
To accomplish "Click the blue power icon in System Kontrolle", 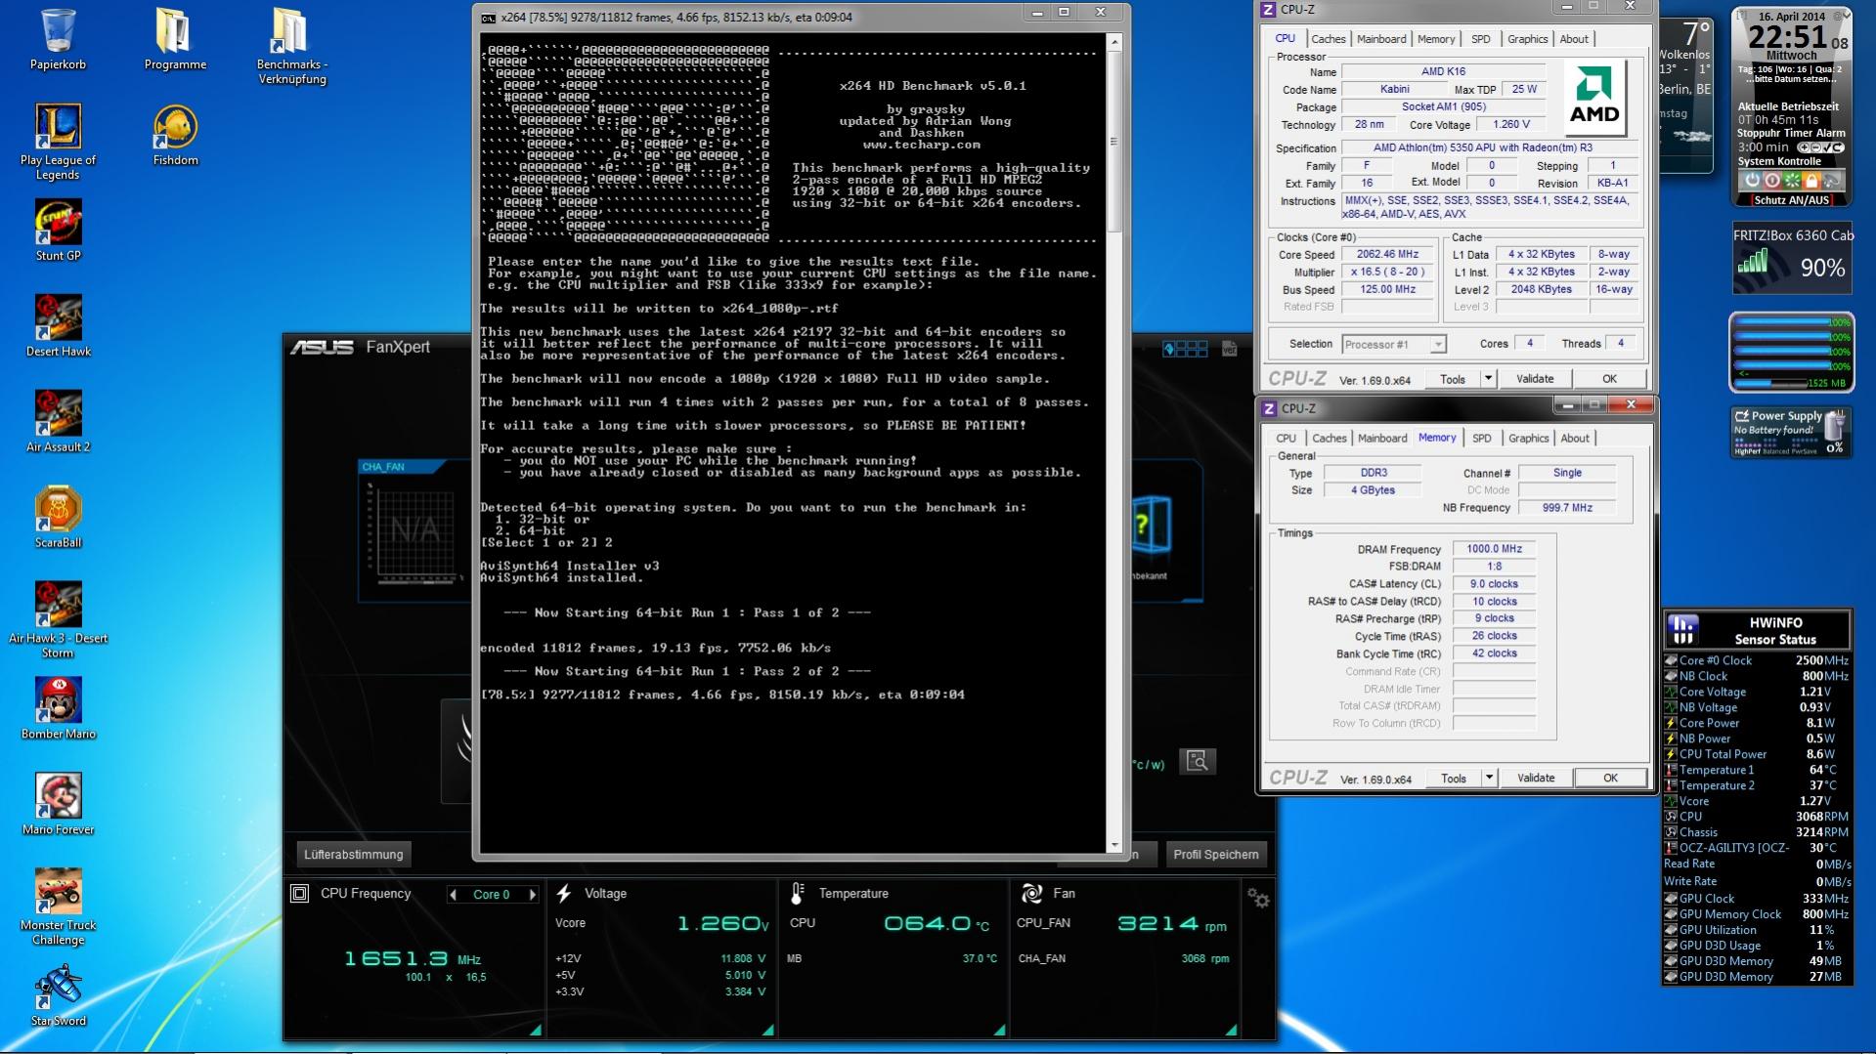I will point(1752,181).
